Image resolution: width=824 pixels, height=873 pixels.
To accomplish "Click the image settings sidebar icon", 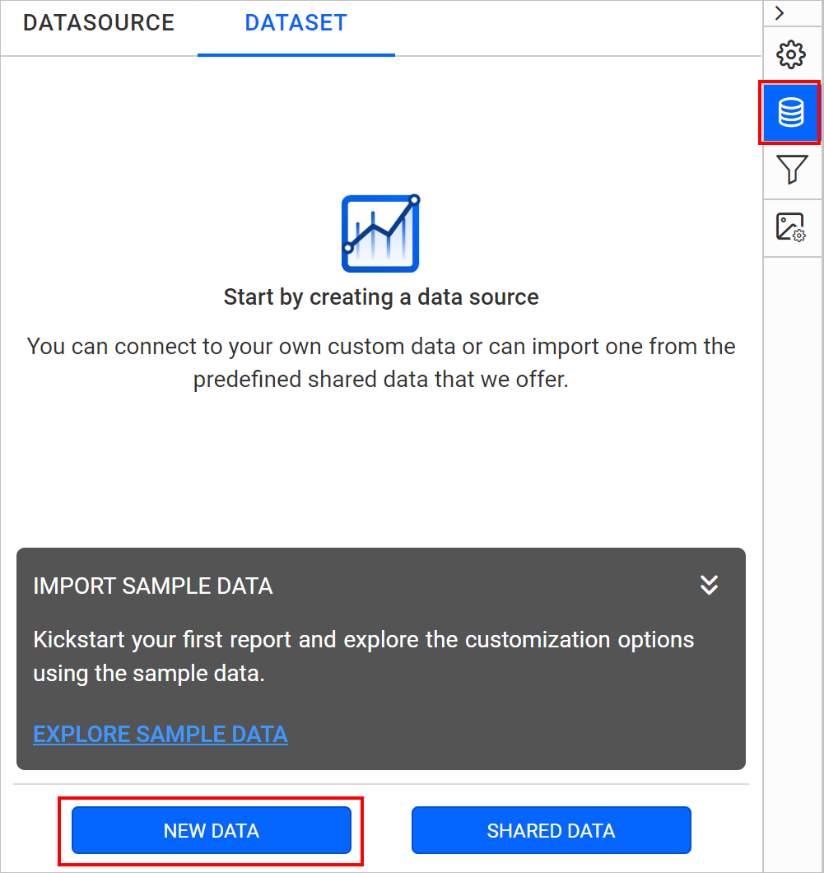I will (789, 227).
